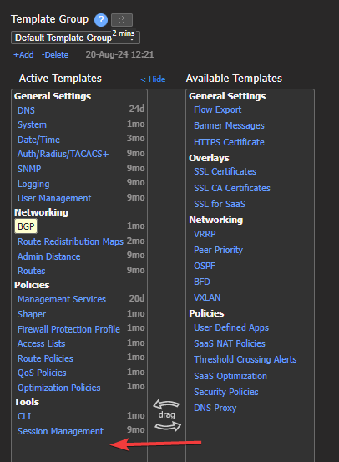The image size is (339, 462).
Task: Click the left-pointing drag arrow icon
Action: (166, 405)
